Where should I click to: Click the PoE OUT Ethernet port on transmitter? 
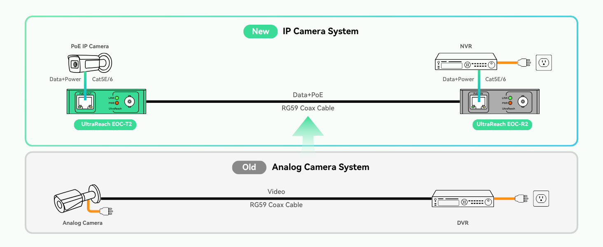[x=84, y=102]
